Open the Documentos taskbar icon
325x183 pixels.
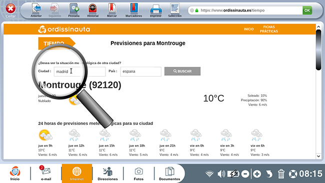[169, 173]
